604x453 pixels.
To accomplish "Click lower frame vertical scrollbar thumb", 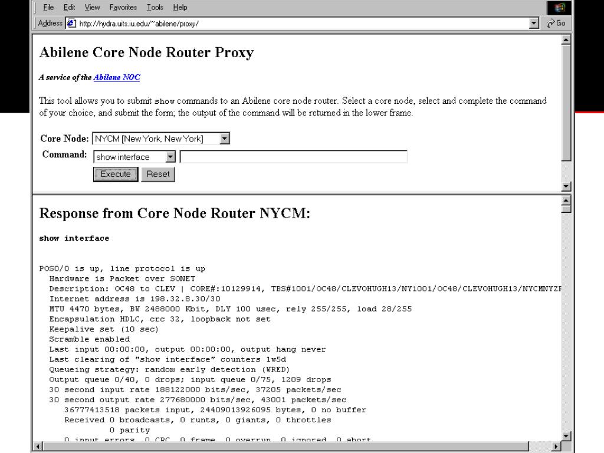I will 566,209.
